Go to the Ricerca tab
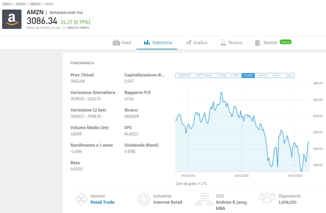Viewport: 326px width, 213px height. (231, 43)
